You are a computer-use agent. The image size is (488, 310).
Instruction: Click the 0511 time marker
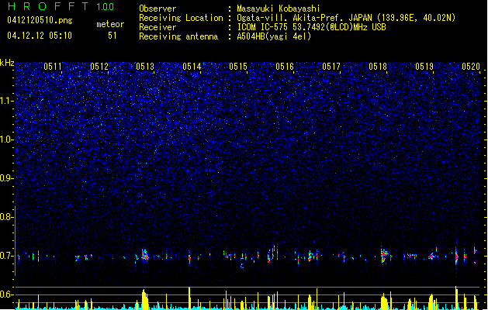coord(53,67)
